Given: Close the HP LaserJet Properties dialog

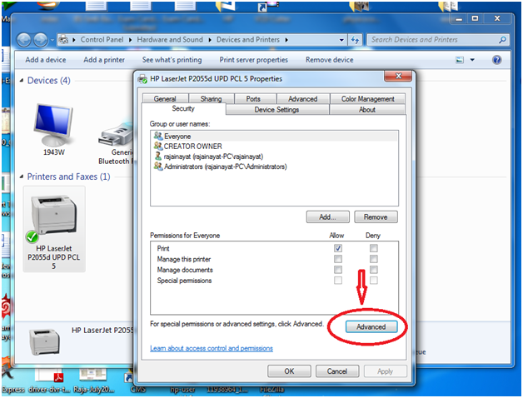Looking at the screenshot, I should [x=398, y=76].
